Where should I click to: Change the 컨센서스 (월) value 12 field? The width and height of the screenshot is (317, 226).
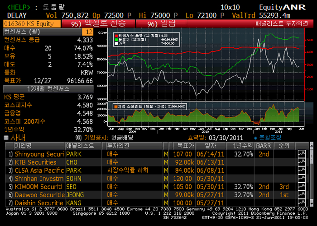pos(88,32)
